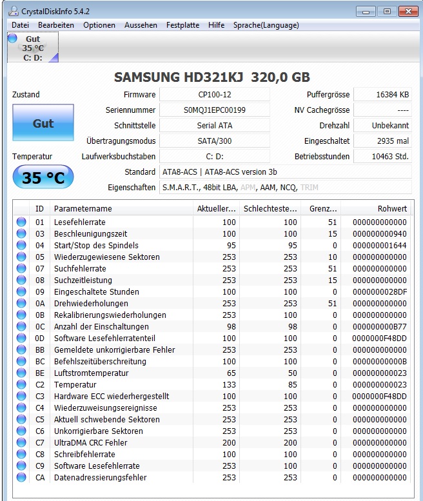Click the blue Gut health status button
Image resolution: width=423 pixels, height=501 pixels.
43,123
